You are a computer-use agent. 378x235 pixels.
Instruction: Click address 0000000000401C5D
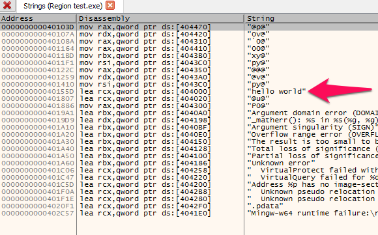(x=38, y=185)
